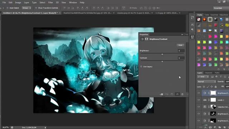Click the Levels 1 histogram adjustment icon
The image size is (229, 129).
point(205,100)
